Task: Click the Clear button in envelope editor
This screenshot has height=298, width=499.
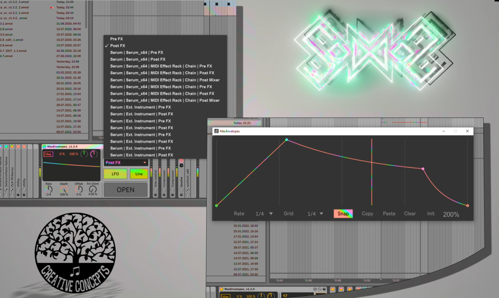Action: click(x=410, y=214)
